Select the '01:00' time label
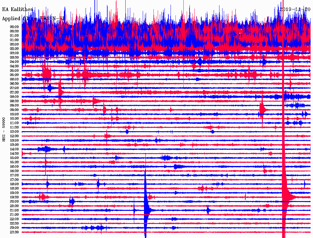Image resolution: width=313 pixels, height=238 pixels. 14,36
